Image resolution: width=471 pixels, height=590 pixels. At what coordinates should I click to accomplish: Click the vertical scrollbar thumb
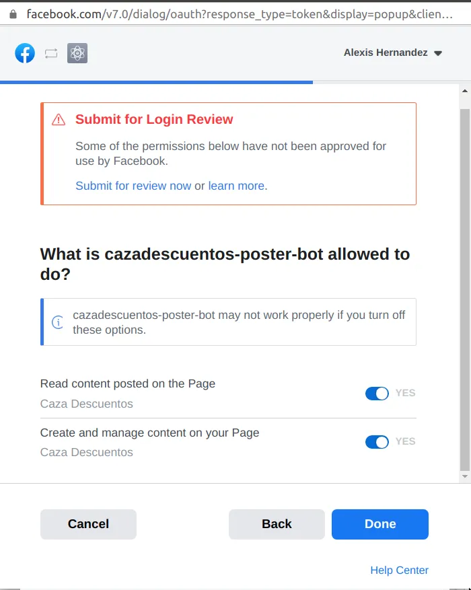click(465, 290)
